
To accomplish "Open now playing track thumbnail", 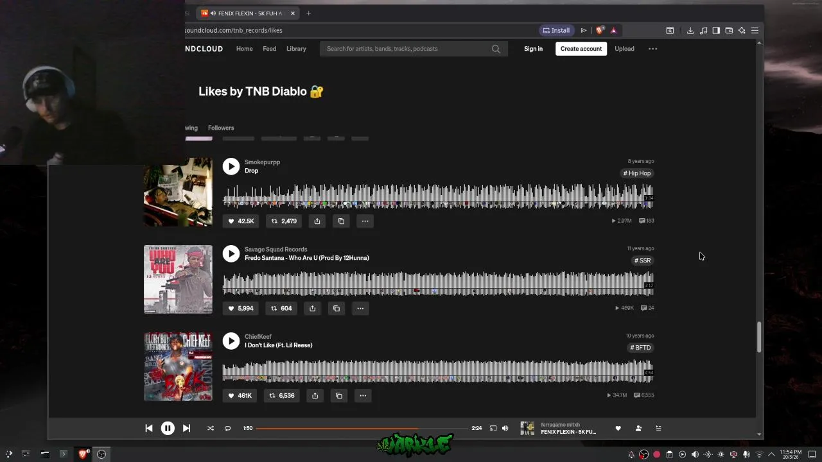I will [527, 428].
